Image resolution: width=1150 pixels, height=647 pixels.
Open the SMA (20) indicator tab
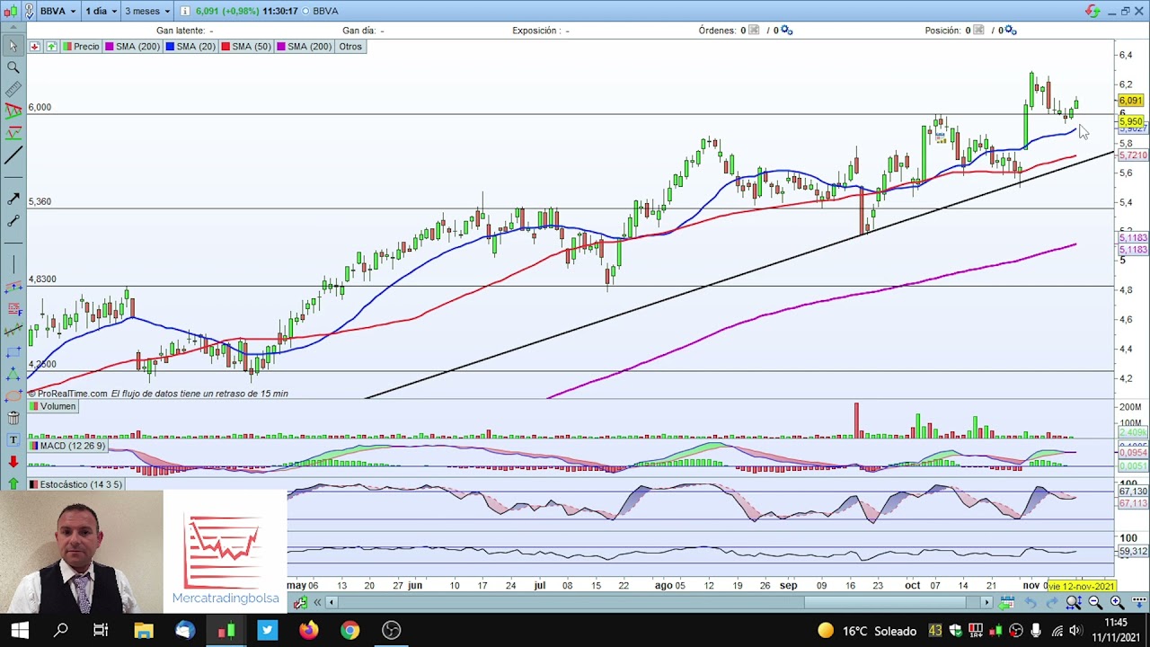tap(190, 47)
